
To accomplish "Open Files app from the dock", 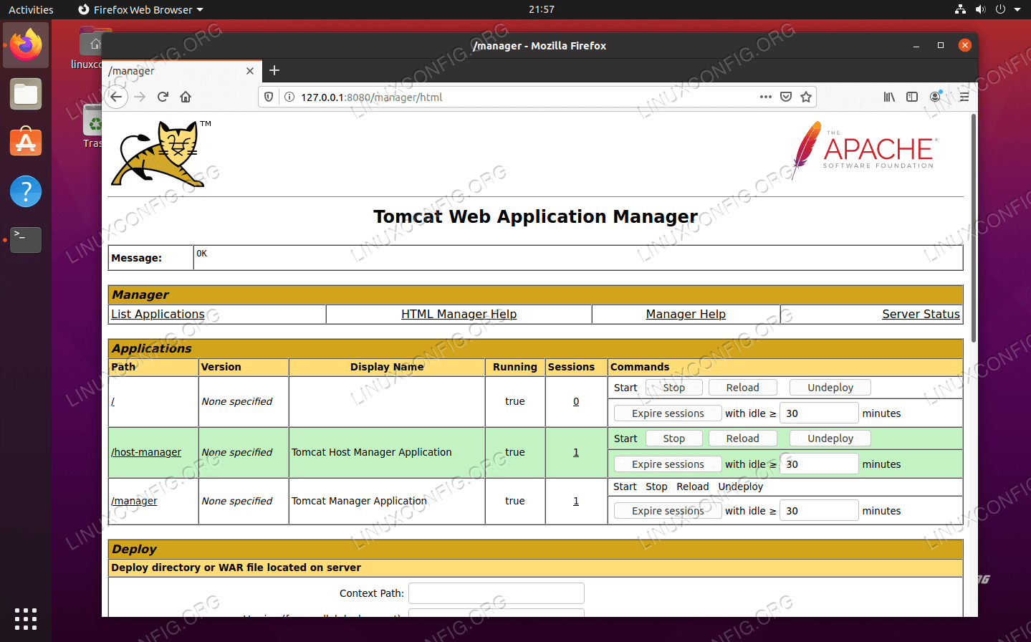I will [26, 94].
